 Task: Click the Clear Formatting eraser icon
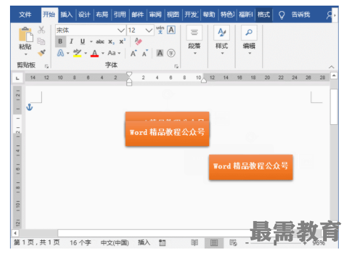click(138, 41)
